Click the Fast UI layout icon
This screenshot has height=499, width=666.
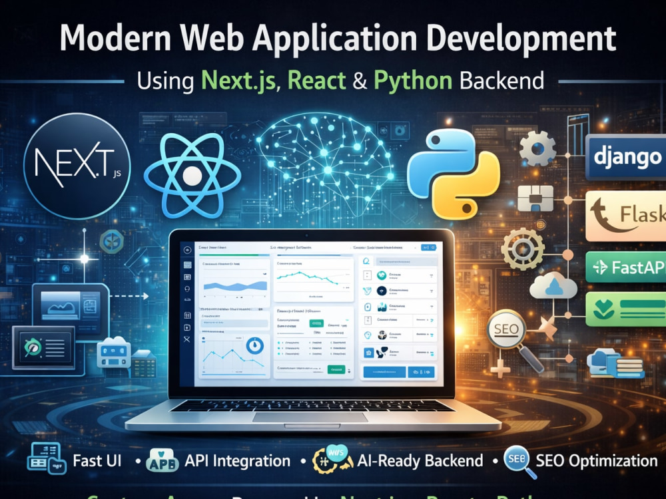(47, 458)
